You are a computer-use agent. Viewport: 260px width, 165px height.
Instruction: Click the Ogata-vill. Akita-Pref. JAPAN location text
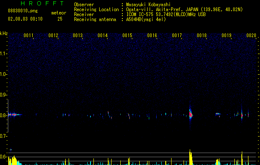point(184,9)
